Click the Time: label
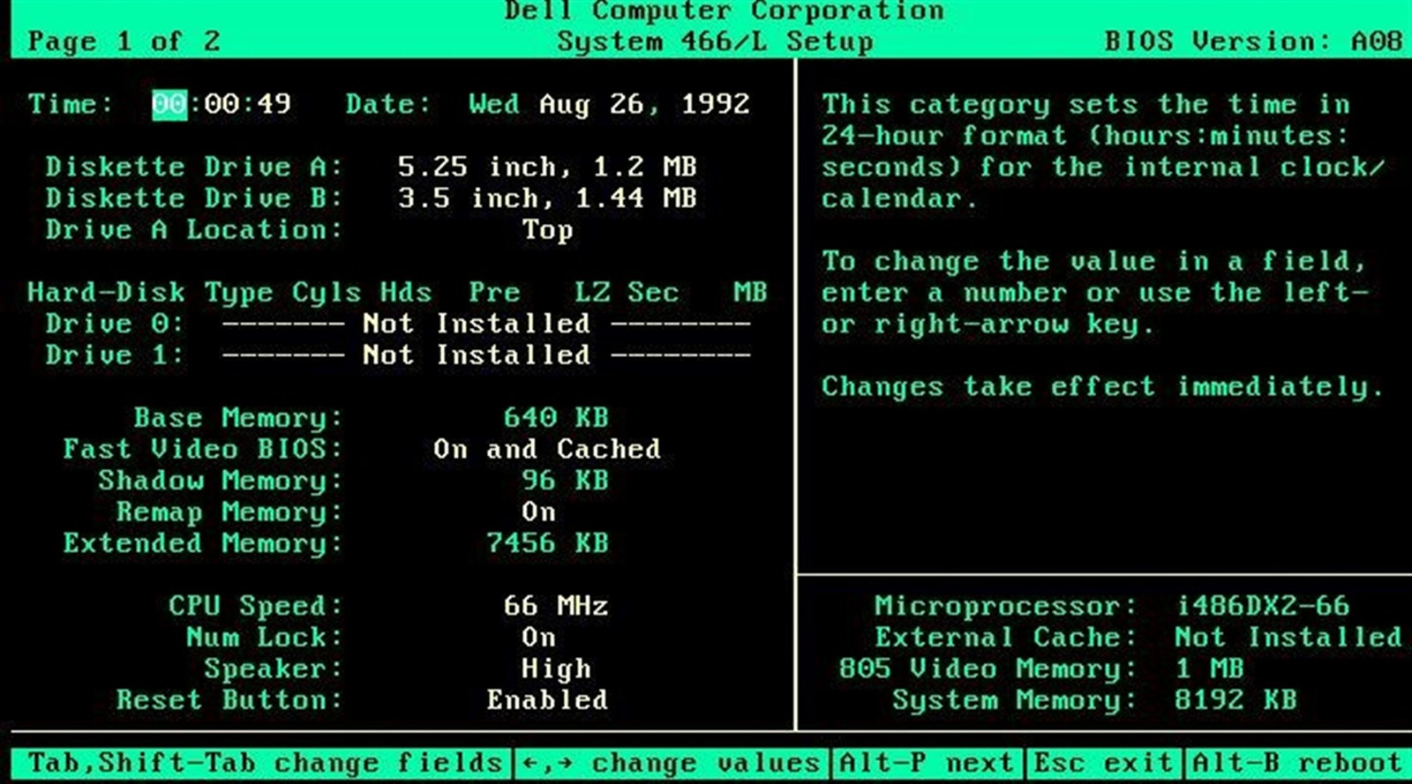This screenshot has height=784, width=1412. point(71,104)
